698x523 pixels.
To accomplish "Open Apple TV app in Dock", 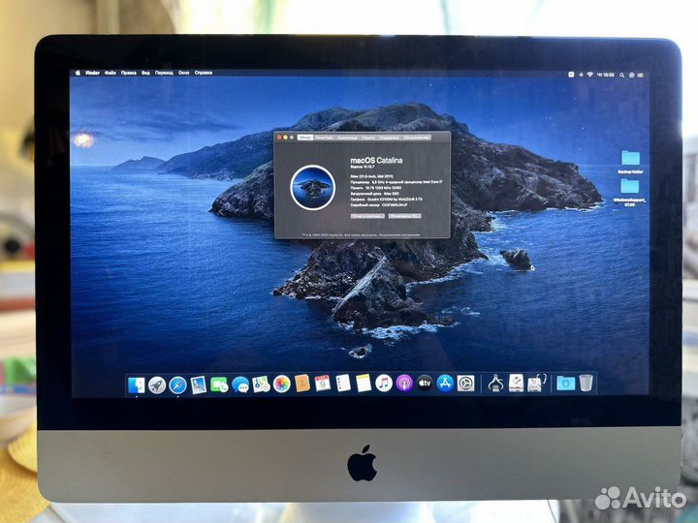I will tap(425, 383).
